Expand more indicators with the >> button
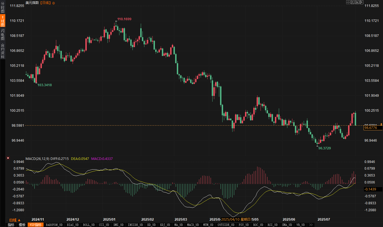Screen dimensions: 383x227 pyautogui.click(x=311, y=225)
